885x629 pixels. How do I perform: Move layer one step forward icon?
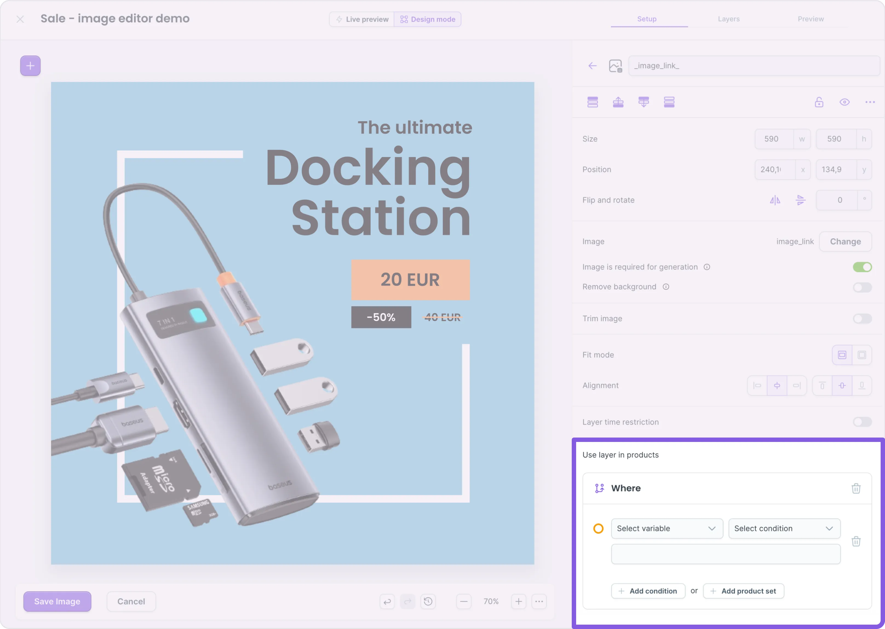pos(618,102)
